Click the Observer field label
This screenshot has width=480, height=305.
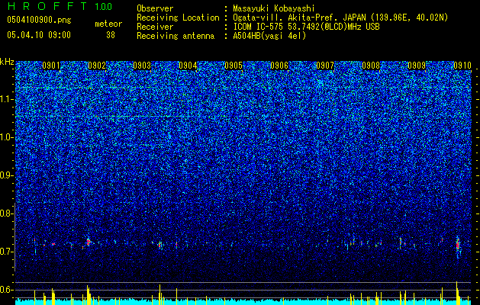tap(155, 8)
